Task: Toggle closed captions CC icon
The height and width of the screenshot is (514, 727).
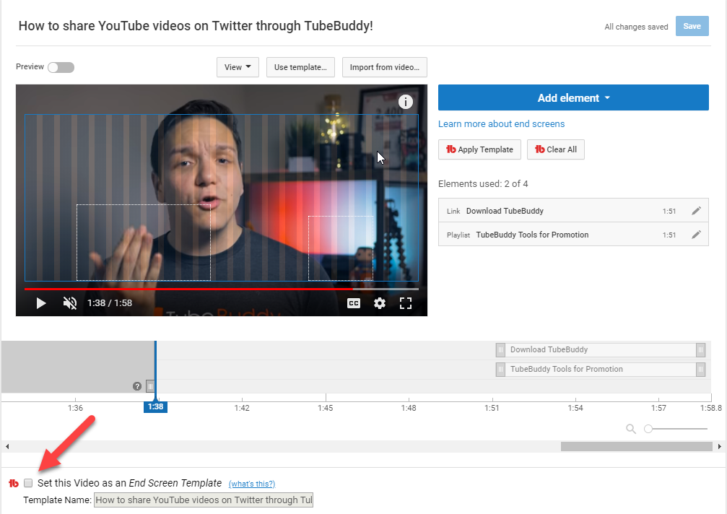Action: (x=354, y=303)
